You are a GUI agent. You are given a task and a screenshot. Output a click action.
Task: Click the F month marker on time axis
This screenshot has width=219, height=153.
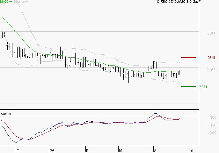click(87, 150)
